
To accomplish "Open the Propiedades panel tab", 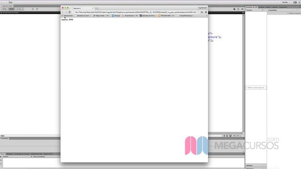I will click(x=4, y=138).
